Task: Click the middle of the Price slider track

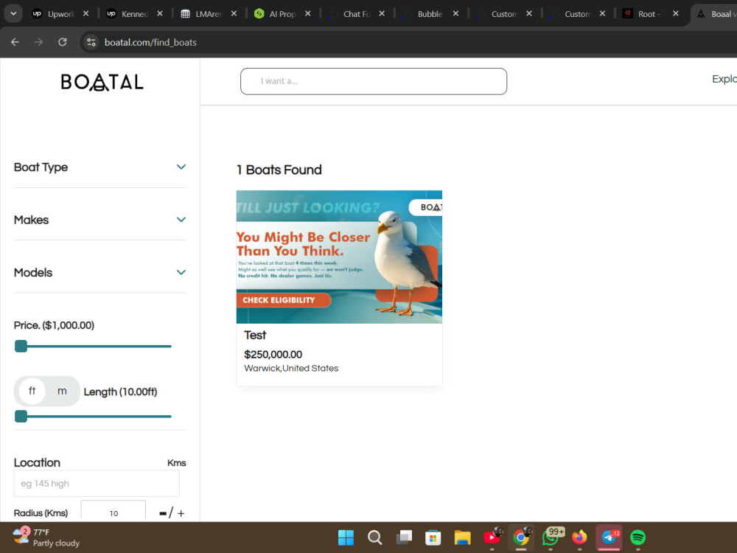Action: coord(93,346)
